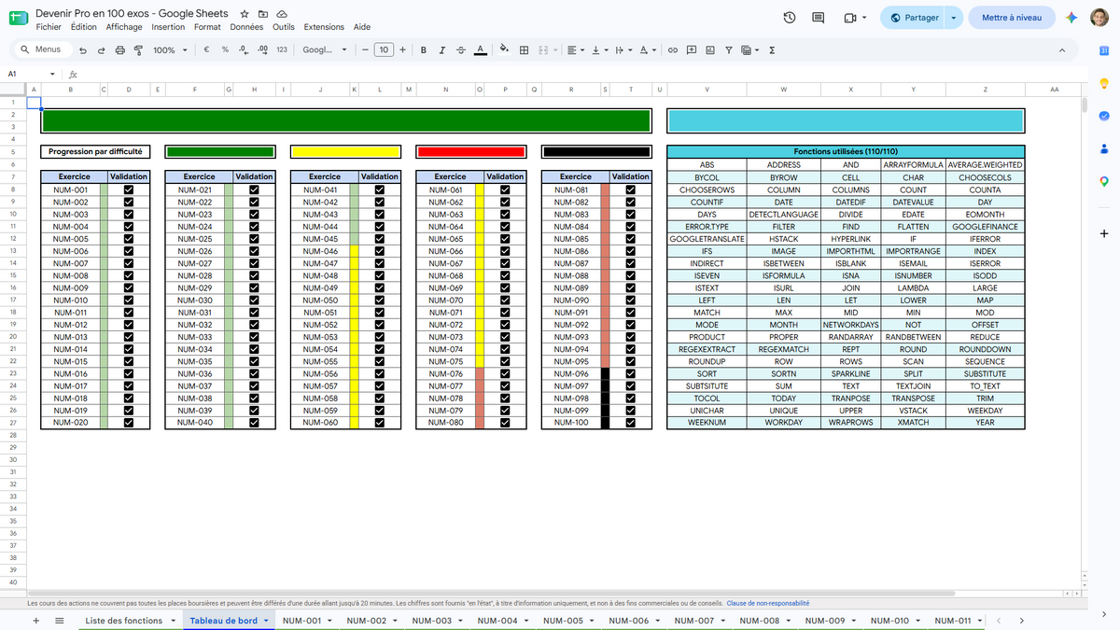1120x630 pixels.
Task: Click the print icon
Action: tap(120, 50)
